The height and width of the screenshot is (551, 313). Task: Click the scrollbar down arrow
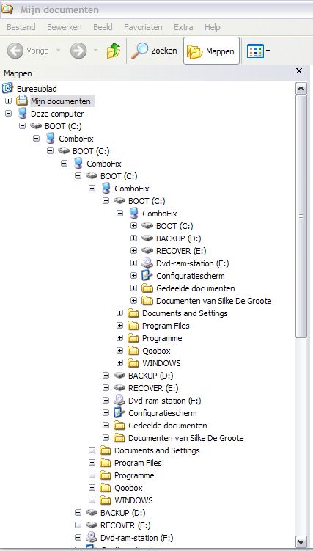click(x=301, y=541)
